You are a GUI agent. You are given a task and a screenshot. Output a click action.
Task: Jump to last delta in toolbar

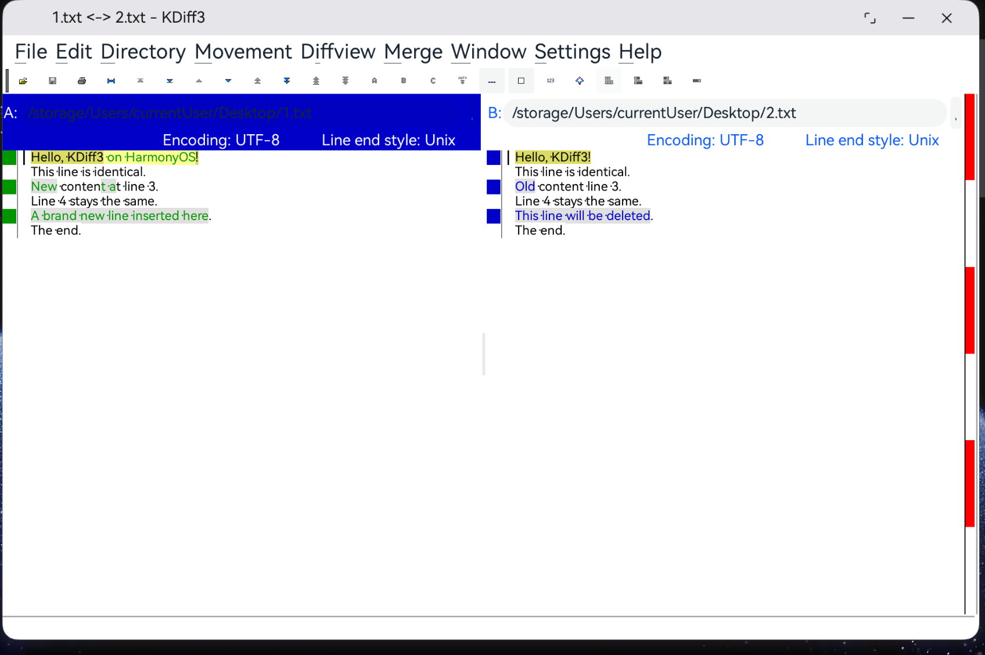click(x=170, y=81)
